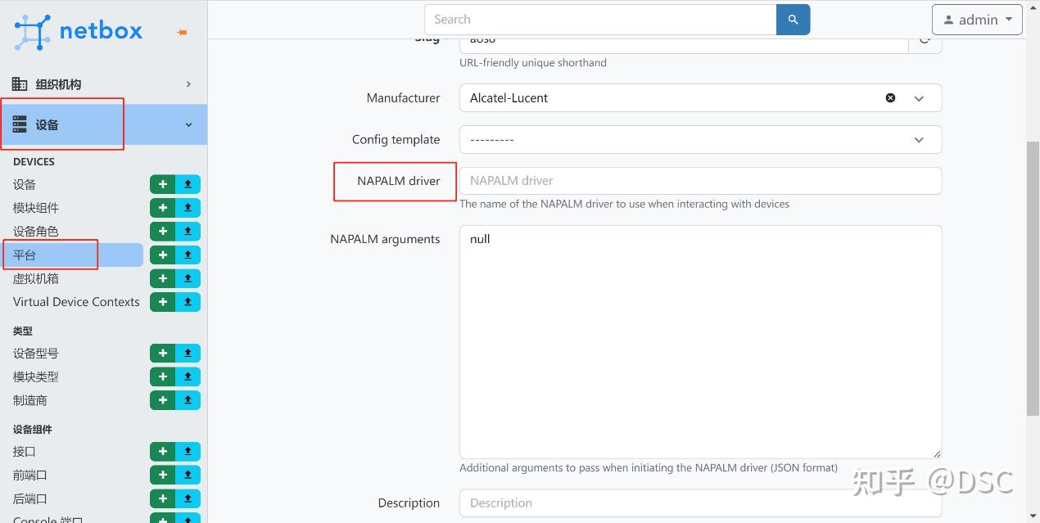Click the NAPALM driver input field
The image size is (1040, 523).
(700, 181)
